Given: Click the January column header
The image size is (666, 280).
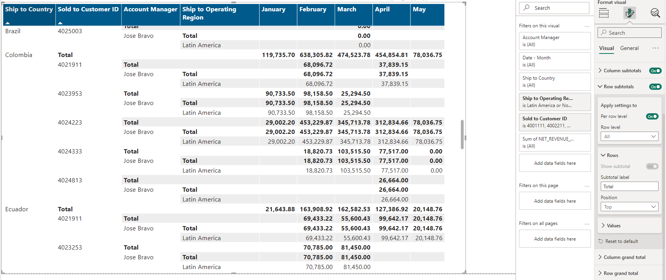Looking at the screenshot, I should [x=278, y=14].
